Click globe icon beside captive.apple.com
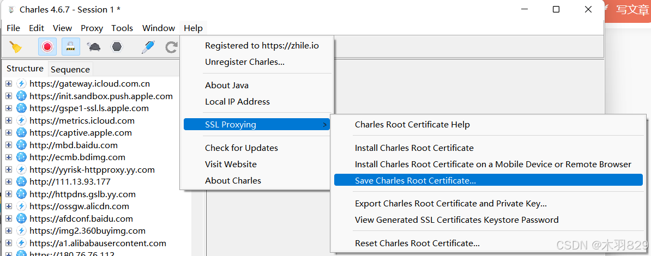Screen dimensions: 651x256 21,133
